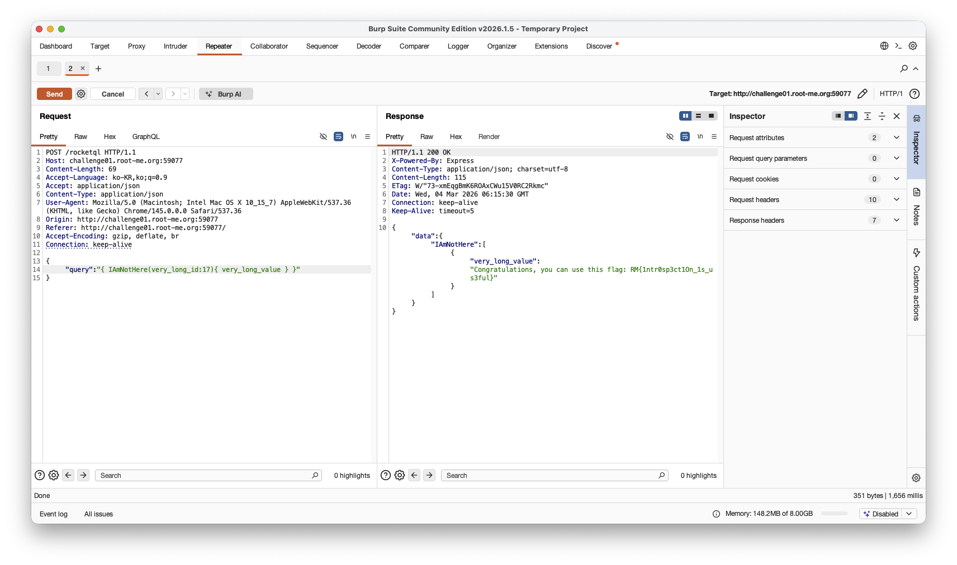Open Response editor hamburger menu
This screenshot has height=565, width=957.
click(714, 136)
